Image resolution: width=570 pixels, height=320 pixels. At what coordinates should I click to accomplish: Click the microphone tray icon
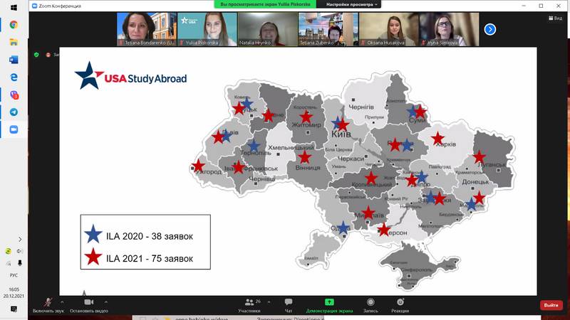click(x=20, y=263)
